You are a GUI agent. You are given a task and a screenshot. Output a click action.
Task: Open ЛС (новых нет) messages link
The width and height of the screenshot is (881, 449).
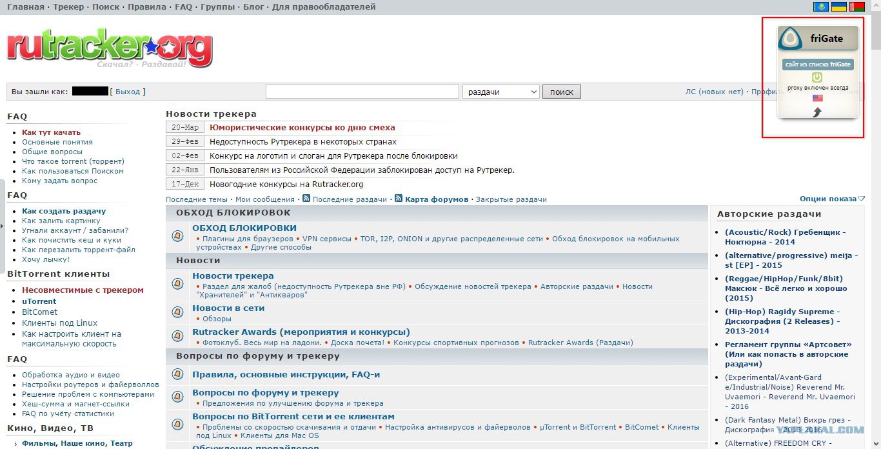[x=715, y=92]
